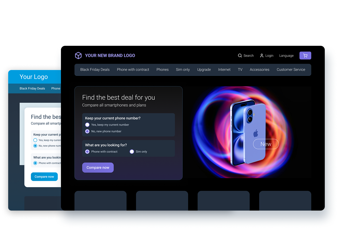Viewport: 338px width, 229px height.
Task: Open the 'Phone with contract' navigation item
Action: 133,70
